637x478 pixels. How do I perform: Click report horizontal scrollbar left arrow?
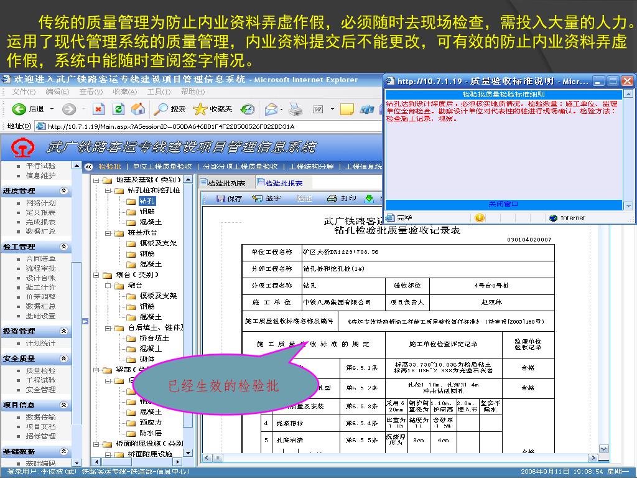207,458
